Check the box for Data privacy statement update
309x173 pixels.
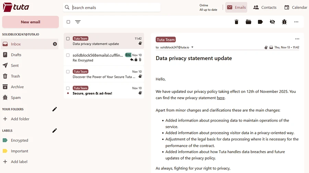[68, 39]
